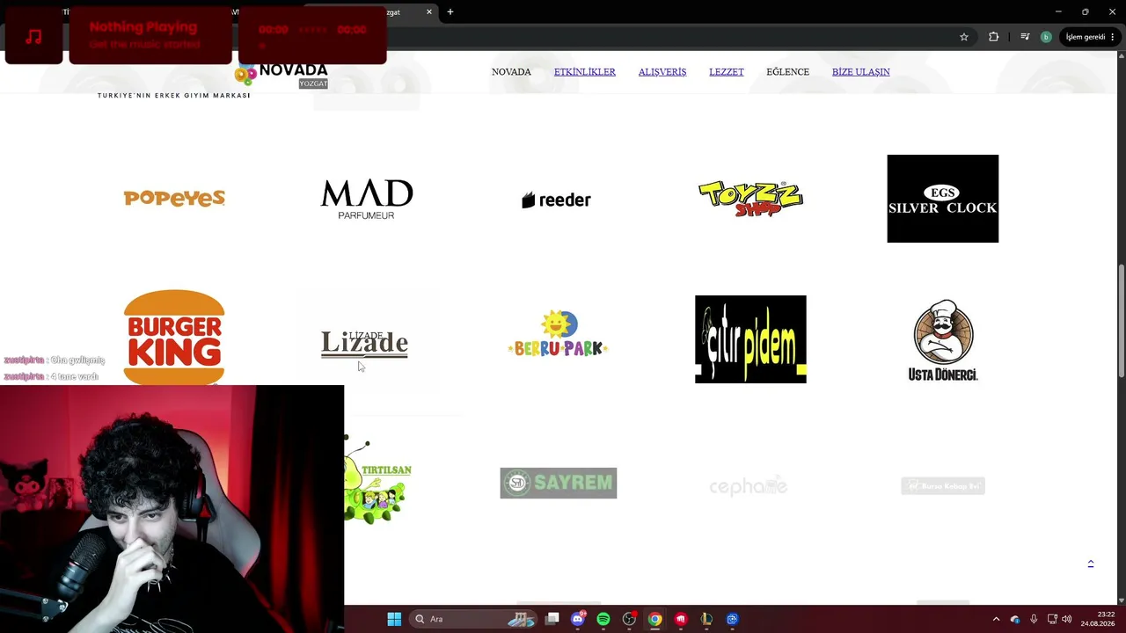
Task: Open the Toyzz Shop logo
Action: click(750, 198)
